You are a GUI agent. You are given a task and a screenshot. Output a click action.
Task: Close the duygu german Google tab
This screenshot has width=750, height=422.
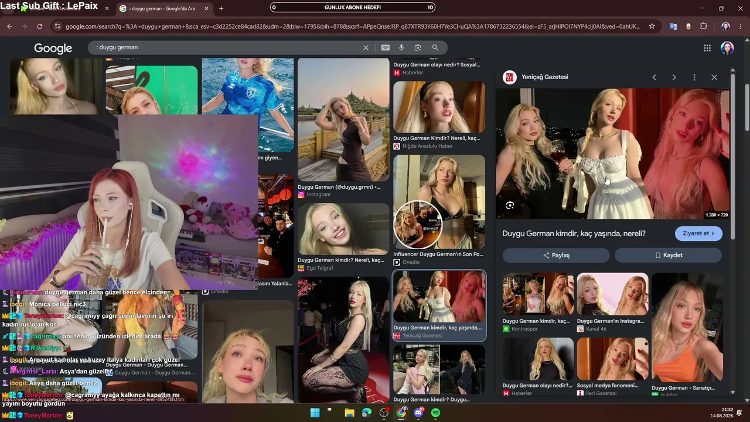click(206, 8)
